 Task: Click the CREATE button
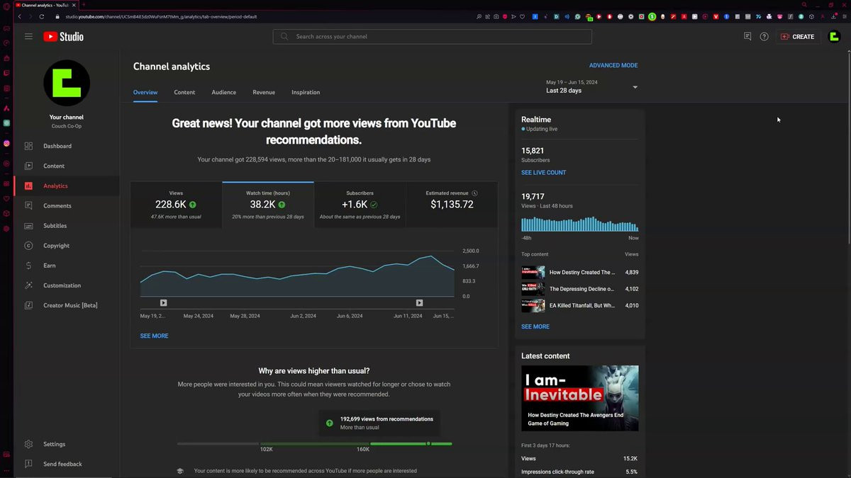tap(797, 36)
